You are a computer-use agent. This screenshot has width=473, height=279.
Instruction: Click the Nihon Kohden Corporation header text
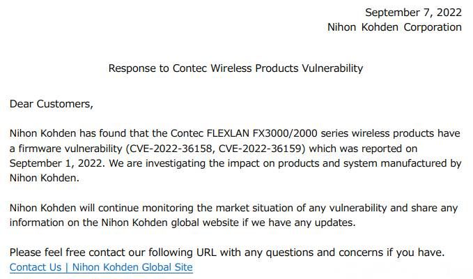click(x=394, y=27)
